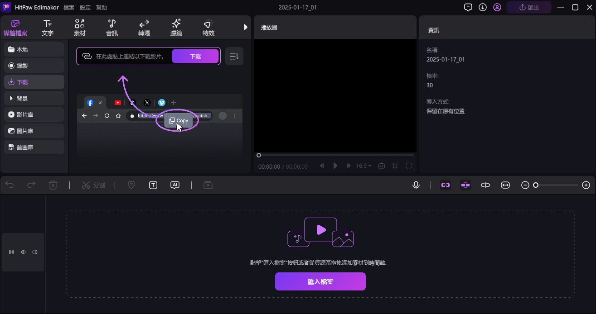Open the 轉場 transitions tab

pos(144,28)
